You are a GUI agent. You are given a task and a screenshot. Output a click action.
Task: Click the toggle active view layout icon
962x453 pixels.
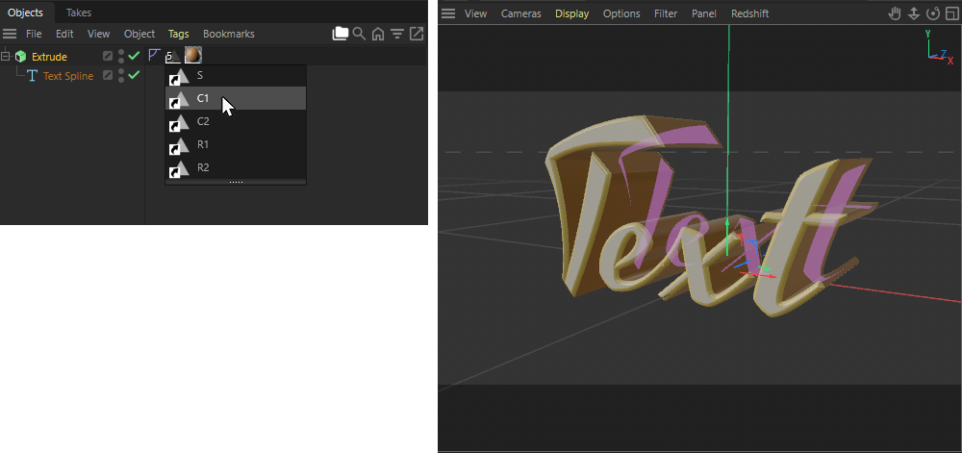click(x=951, y=13)
